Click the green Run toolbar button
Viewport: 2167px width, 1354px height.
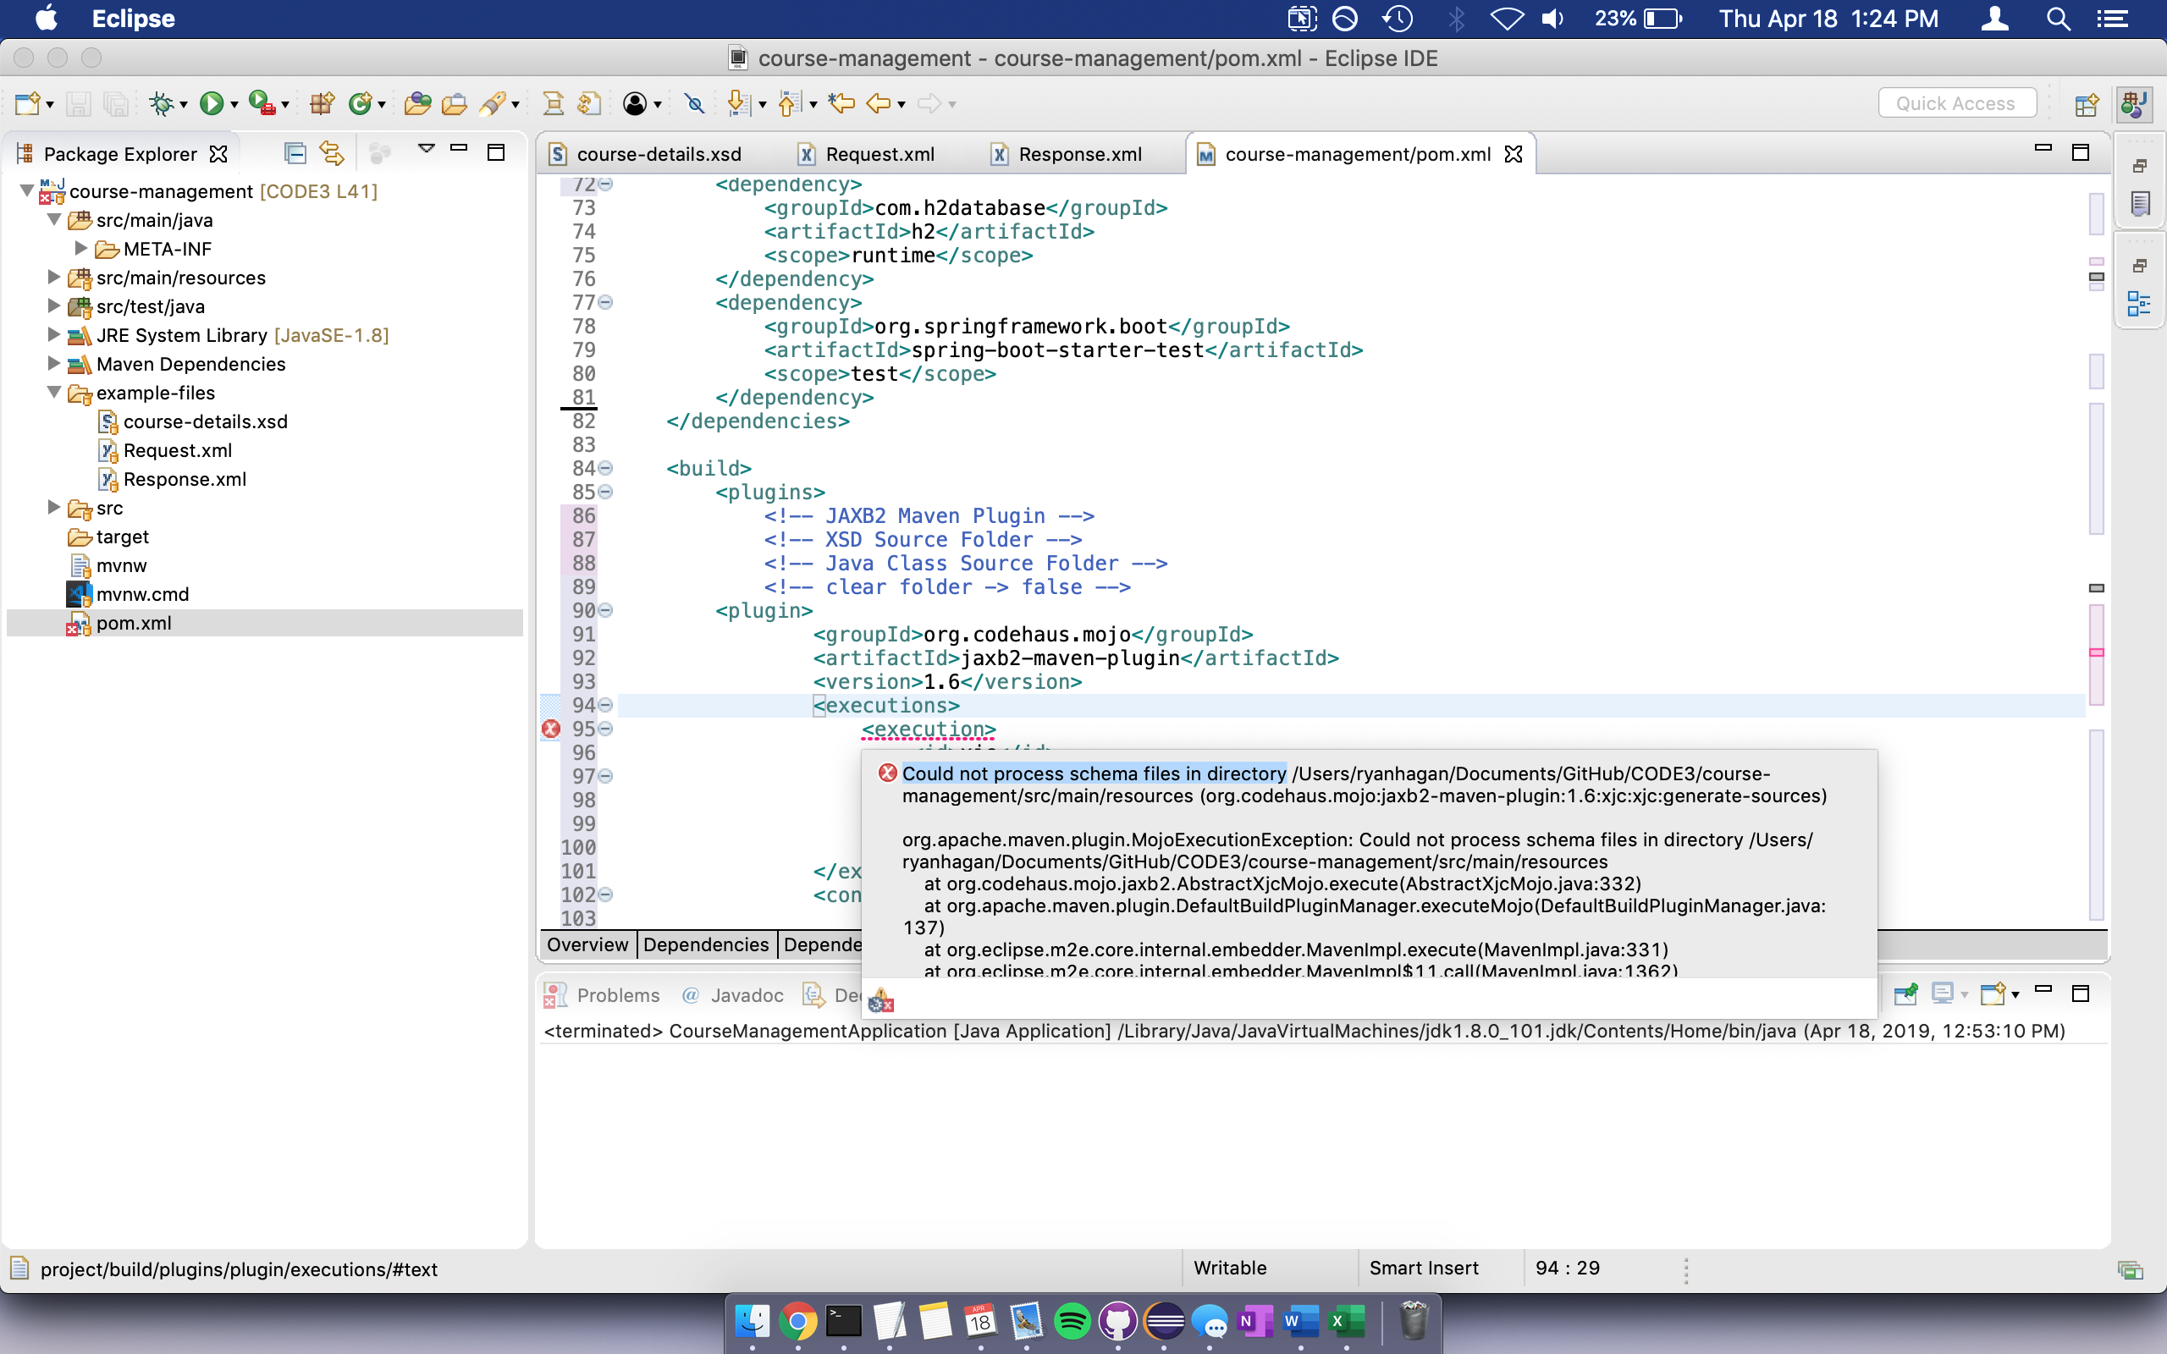[x=212, y=104]
